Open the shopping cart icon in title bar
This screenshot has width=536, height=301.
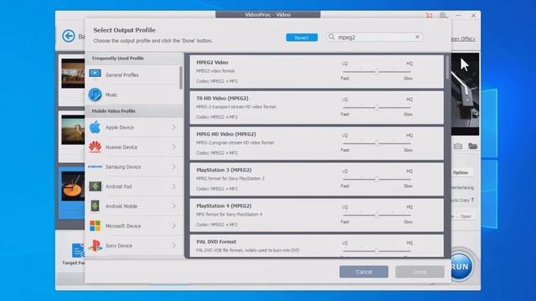pos(429,15)
